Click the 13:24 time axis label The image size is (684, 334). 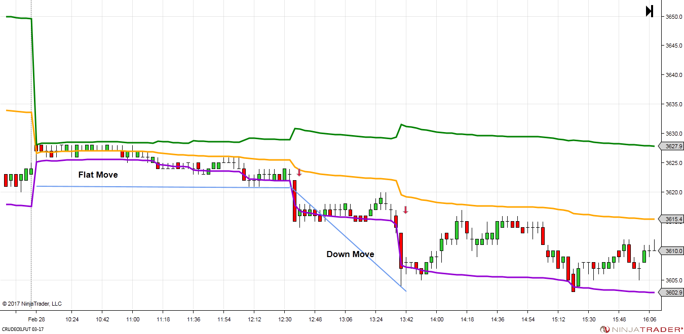point(375,319)
